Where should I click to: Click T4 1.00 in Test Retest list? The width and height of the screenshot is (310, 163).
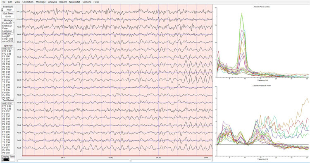click(x=6, y=140)
